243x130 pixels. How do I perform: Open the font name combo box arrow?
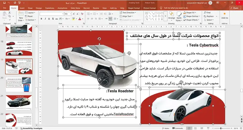click(x=63, y=14)
